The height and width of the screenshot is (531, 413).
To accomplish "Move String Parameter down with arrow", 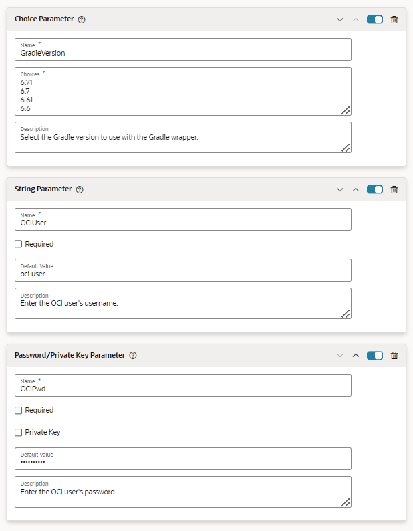I will pyautogui.click(x=340, y=189).
